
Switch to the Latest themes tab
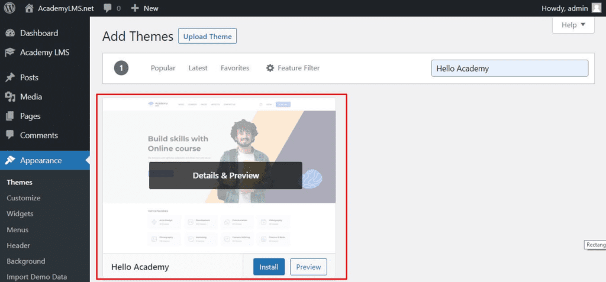(x=198, y=68)
